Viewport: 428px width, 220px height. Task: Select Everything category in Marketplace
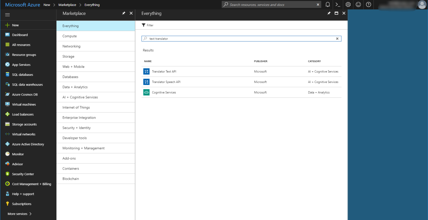(96, 26)
